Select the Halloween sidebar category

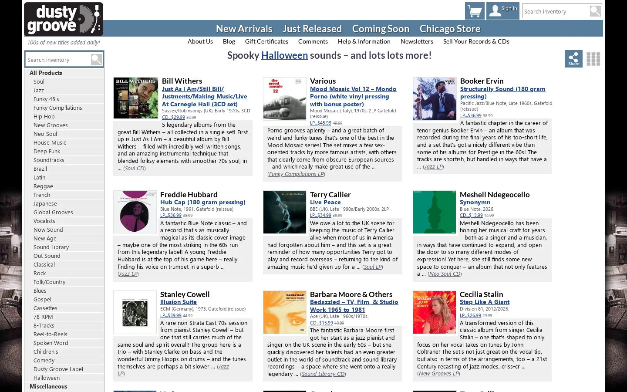click(47, 378)
